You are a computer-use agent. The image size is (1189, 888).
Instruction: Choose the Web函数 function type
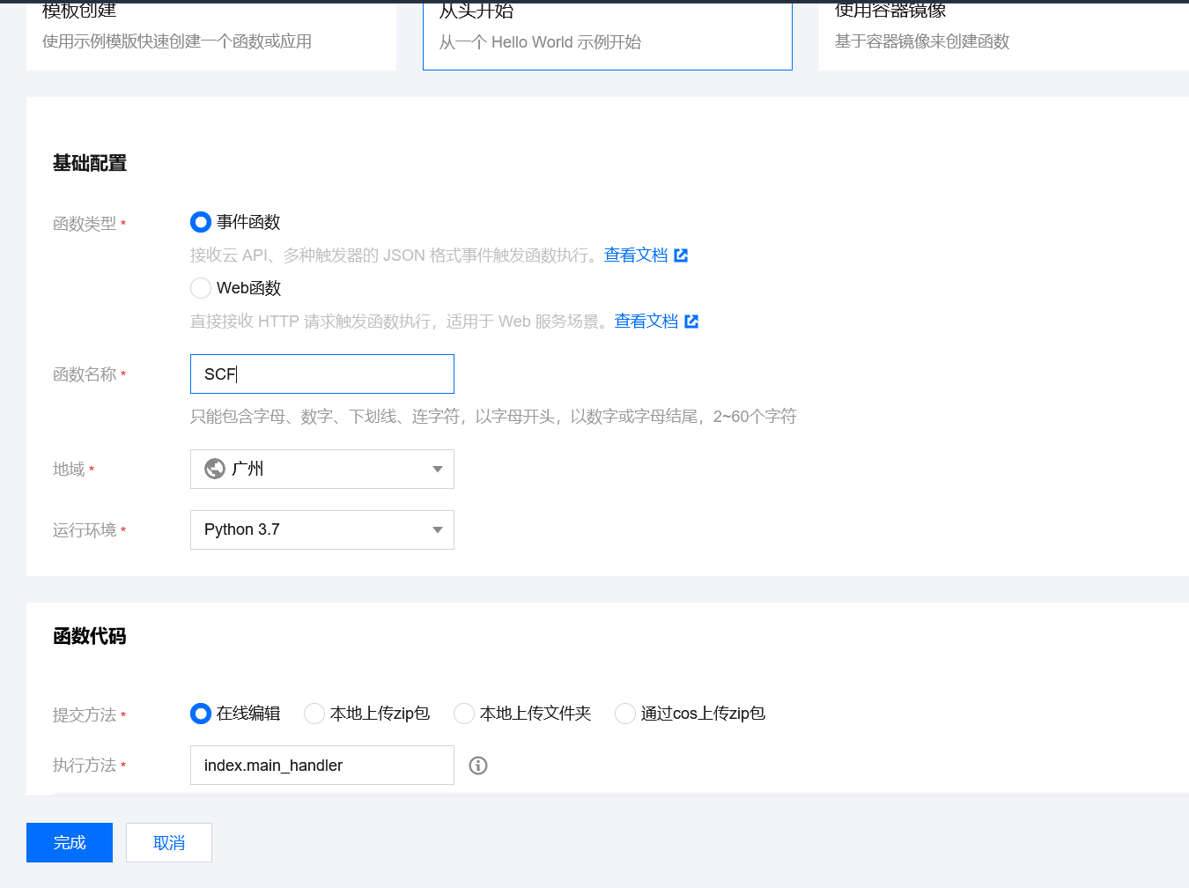(201, 288)
